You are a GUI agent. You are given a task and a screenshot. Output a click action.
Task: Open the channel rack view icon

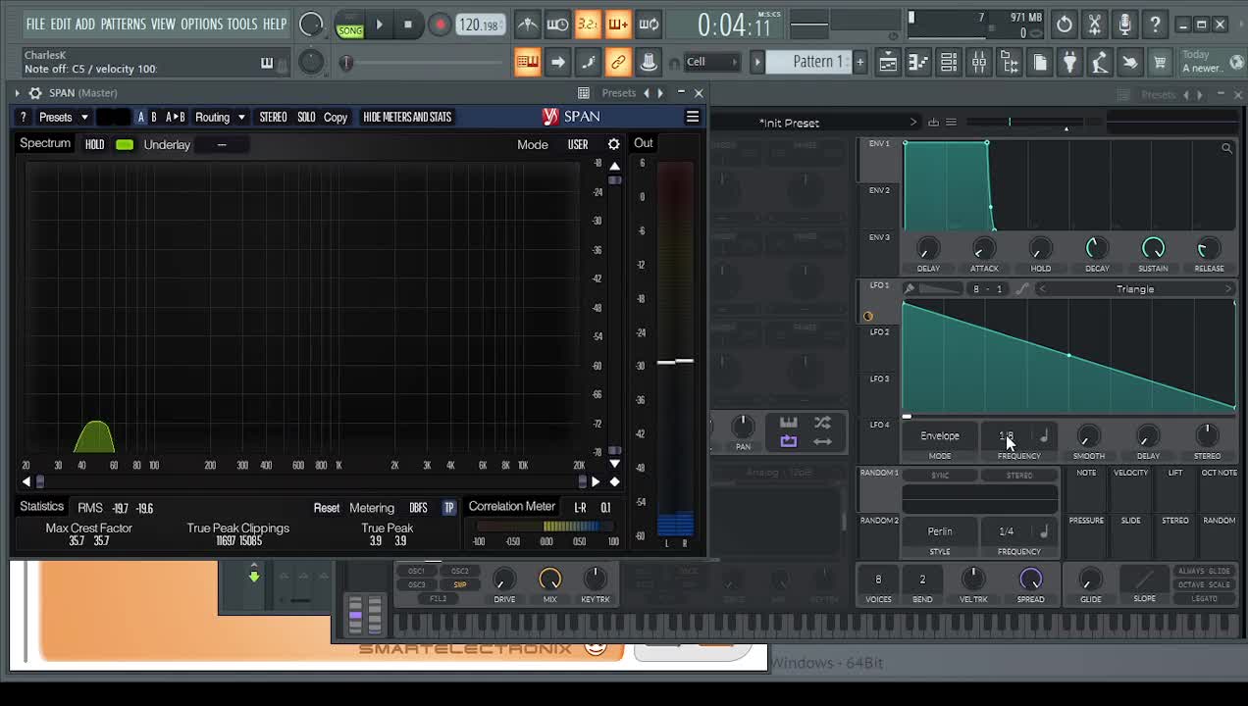pos(949,63)
